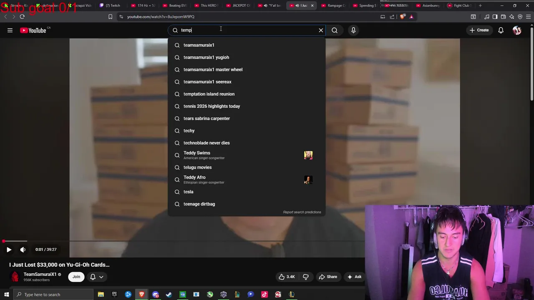Open account avatar menu

517,30
